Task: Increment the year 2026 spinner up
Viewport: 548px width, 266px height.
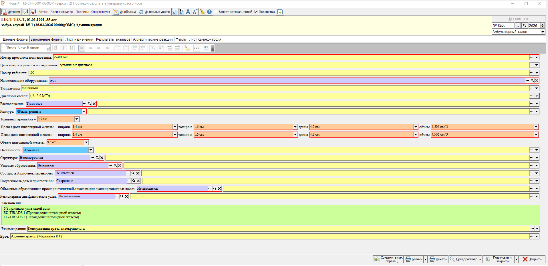Action: pos(542,24)
